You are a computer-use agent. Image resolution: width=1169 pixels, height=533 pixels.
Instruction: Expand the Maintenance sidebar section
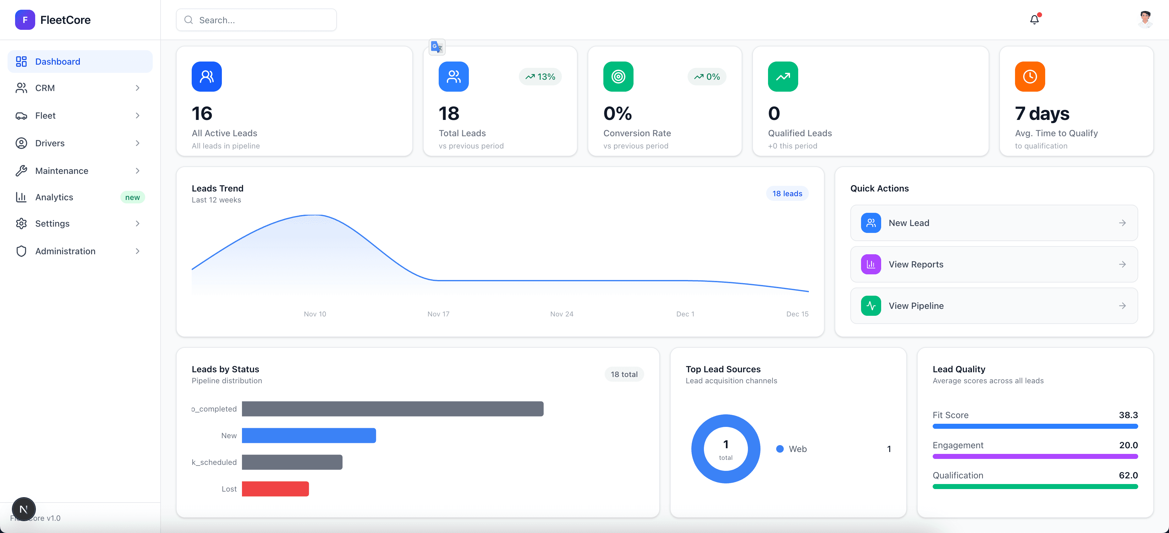coord(138,170)
